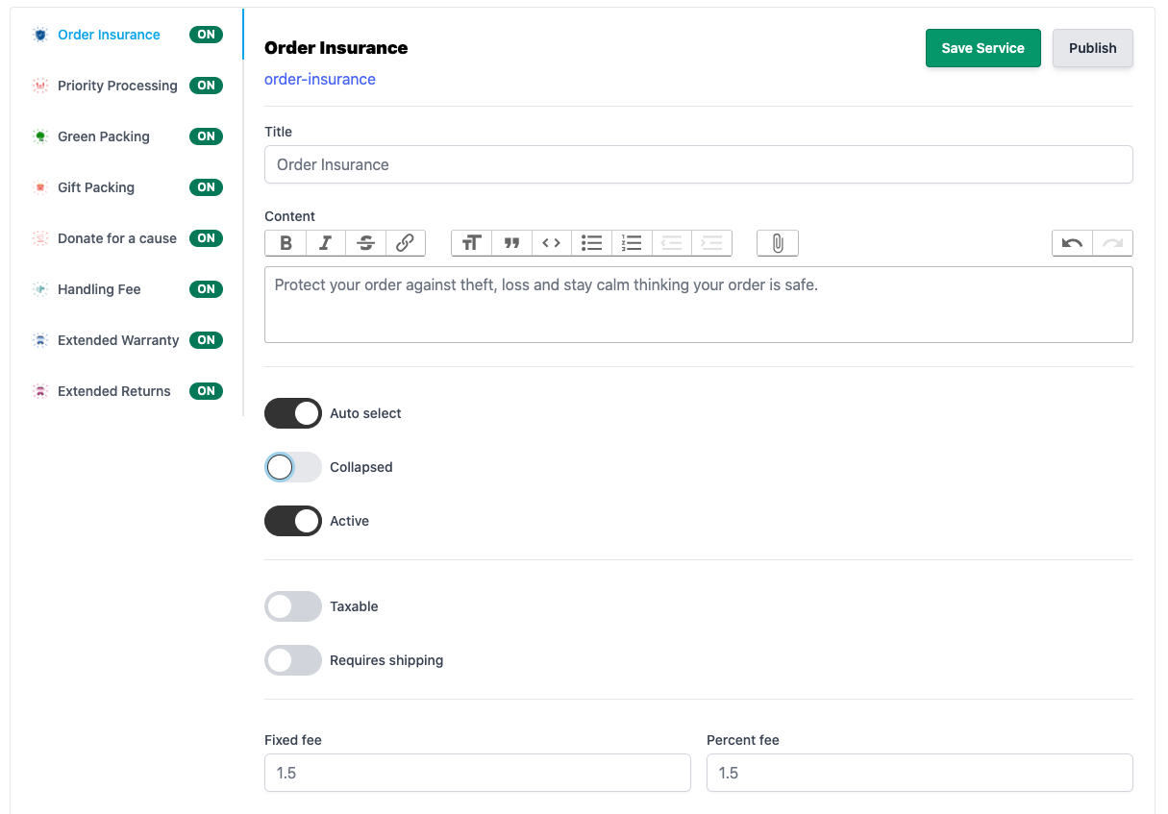Click the Save Service button
This screenshot has width=1168, height=814.
coord(982,48)
